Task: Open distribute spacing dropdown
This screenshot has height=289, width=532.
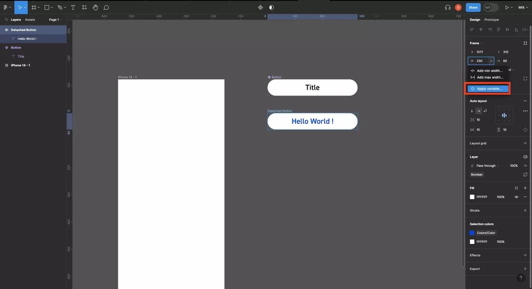Action: [525, 30]
